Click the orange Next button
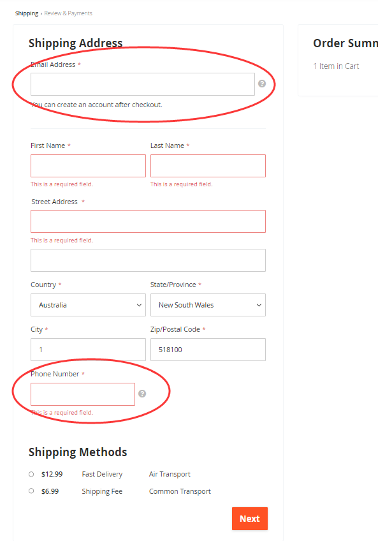The image size is (378, 541). 250,519
